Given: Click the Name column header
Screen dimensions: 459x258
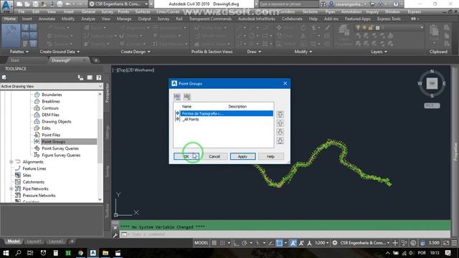Looking at the screenshot, I should point(186,107).
